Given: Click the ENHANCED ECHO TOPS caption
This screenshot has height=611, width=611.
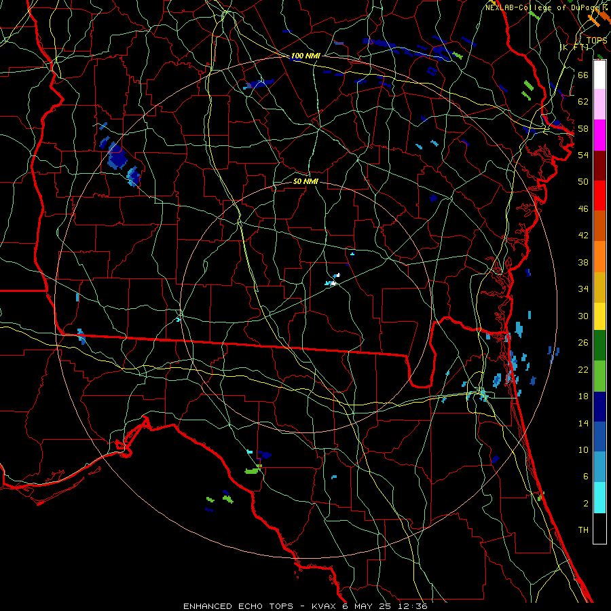Looking at the screenshot, I should 238,606.
